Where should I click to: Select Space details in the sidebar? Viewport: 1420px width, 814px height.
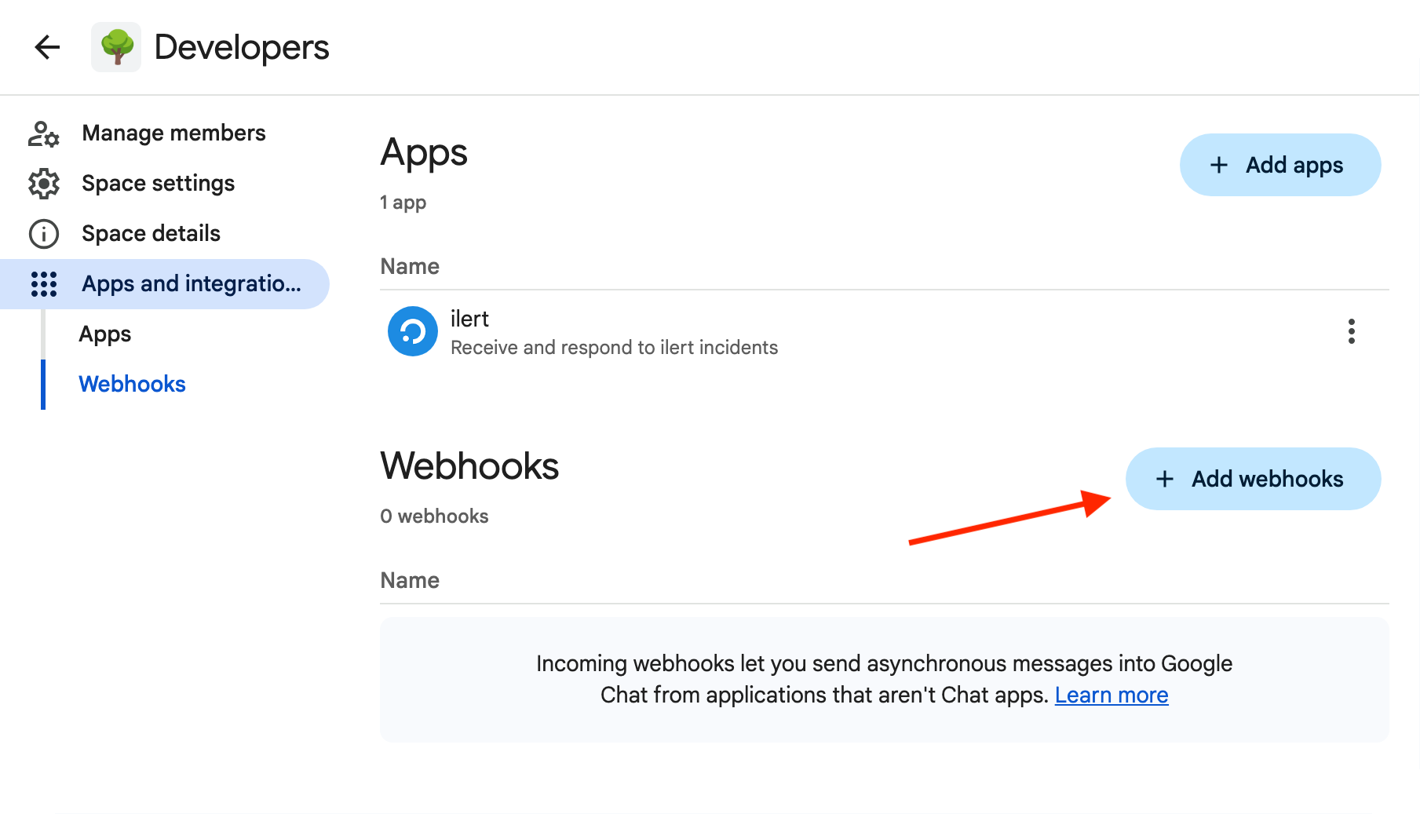pos(151,234)
